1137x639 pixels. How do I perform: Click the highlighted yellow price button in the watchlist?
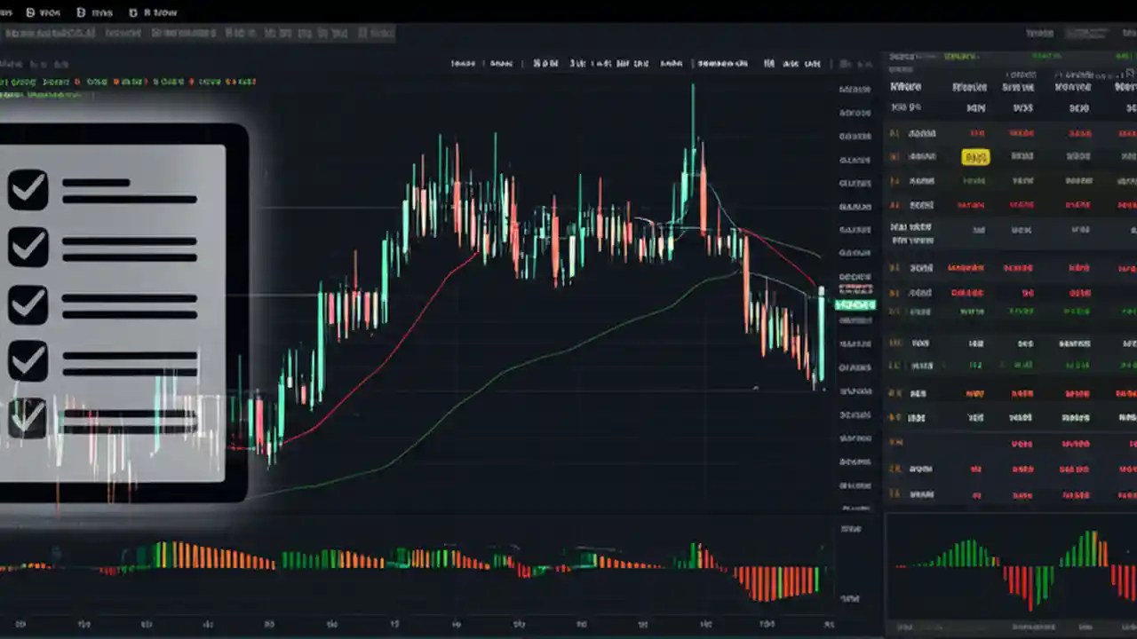975,157
